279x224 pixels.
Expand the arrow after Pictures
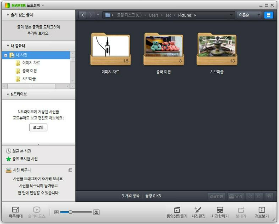195,15
